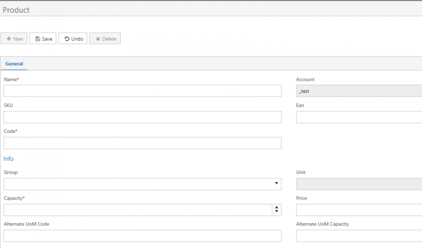
Task: Click the Ean field label
Action: [x=300, y=106]
